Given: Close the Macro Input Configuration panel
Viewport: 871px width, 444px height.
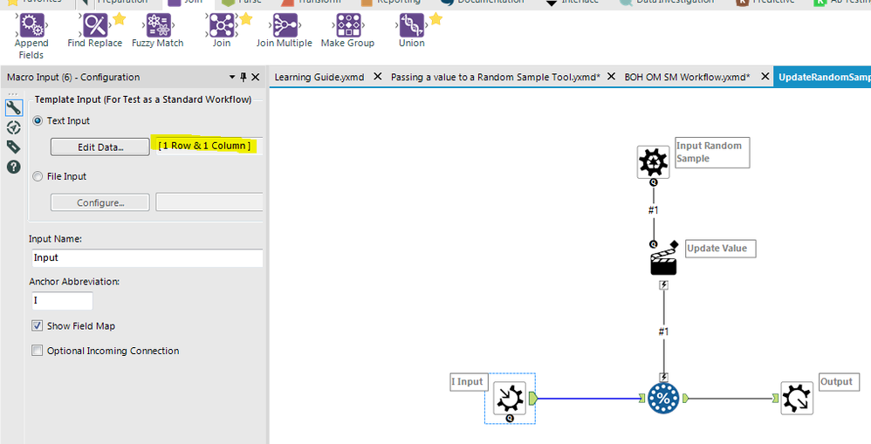Looking at the screenshot, I should [x=256, y=77].
